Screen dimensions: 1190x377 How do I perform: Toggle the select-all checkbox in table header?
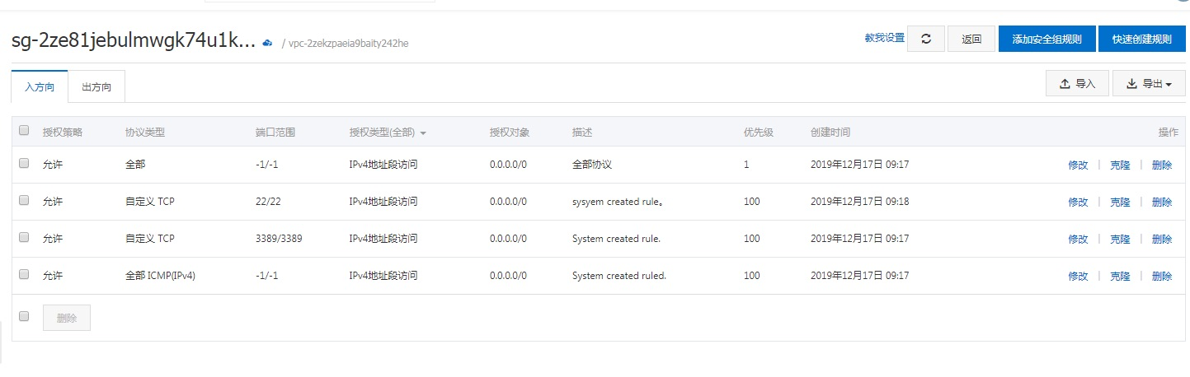tap(24, 130)
